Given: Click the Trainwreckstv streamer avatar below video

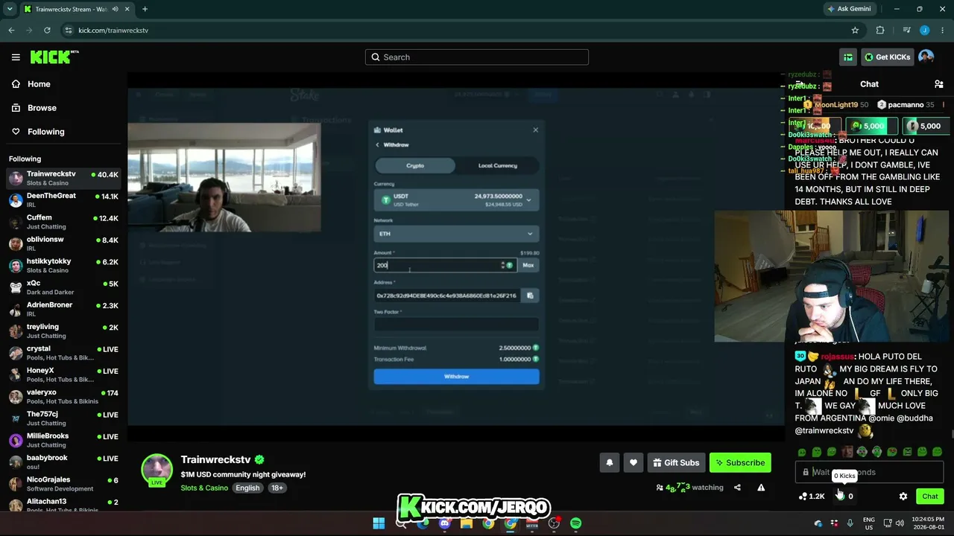Looking at the screenshot, I should pyautogui.click(x=157, y=469).
